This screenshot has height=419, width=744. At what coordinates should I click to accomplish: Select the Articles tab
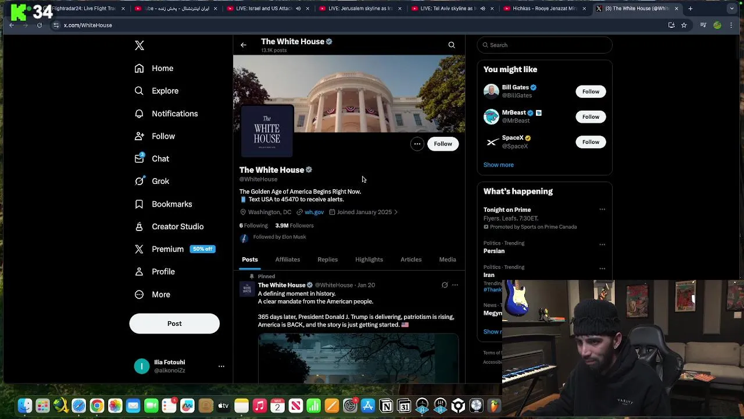pos(411,260)
